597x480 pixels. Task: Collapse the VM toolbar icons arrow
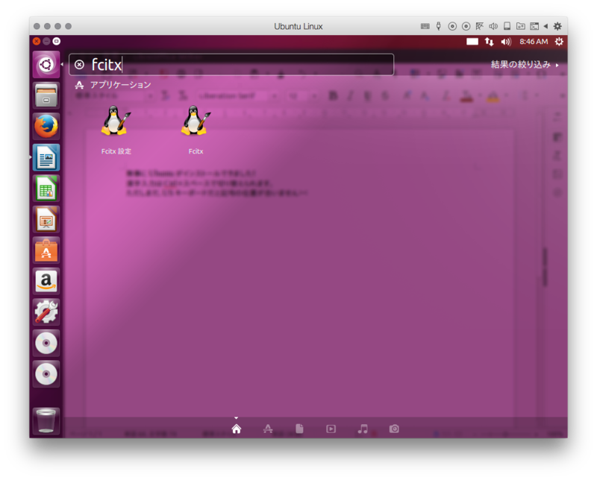546,26
